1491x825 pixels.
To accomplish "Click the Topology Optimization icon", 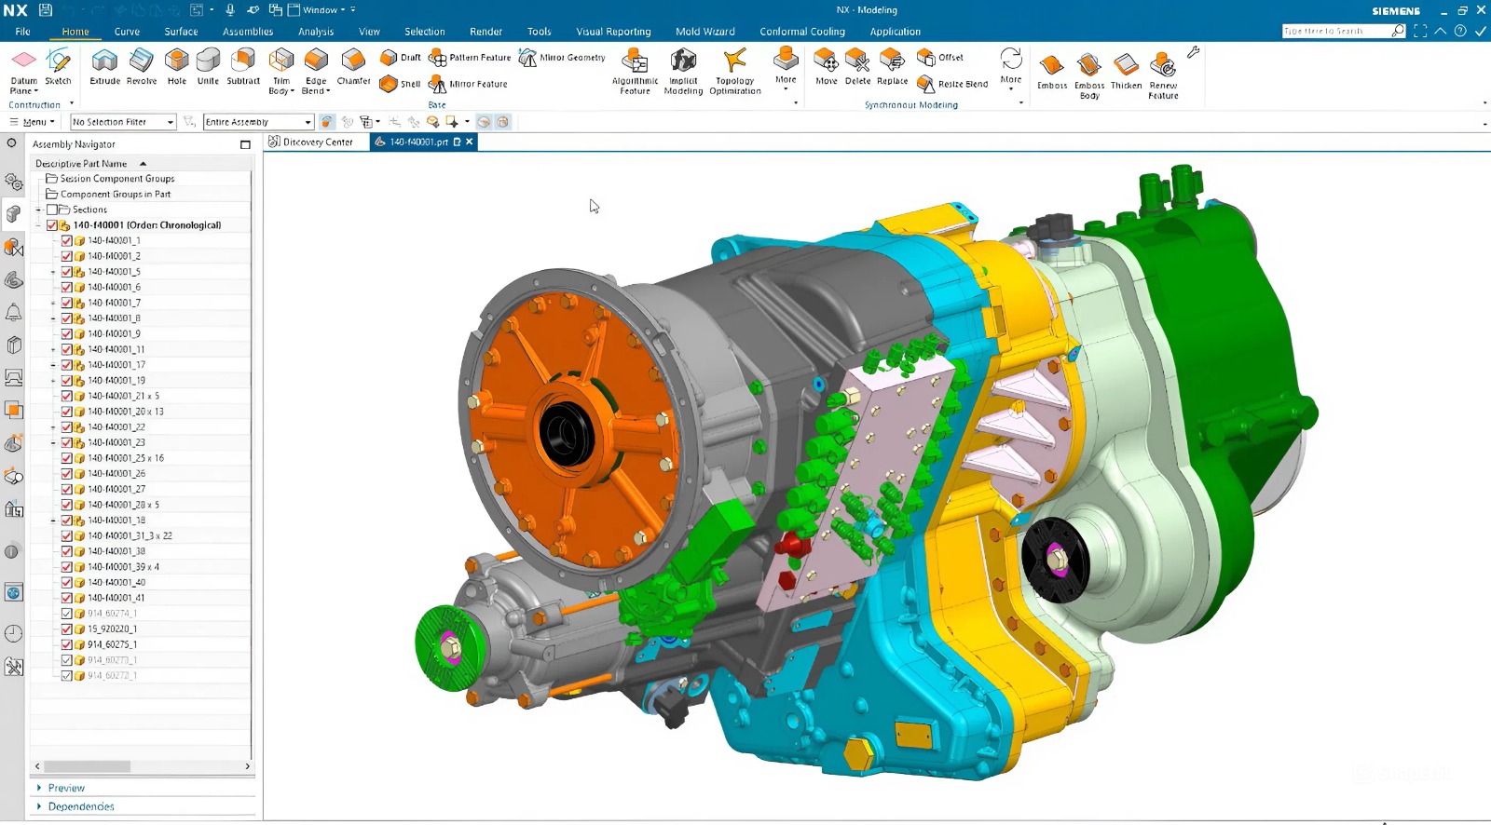I will (734, 70).
